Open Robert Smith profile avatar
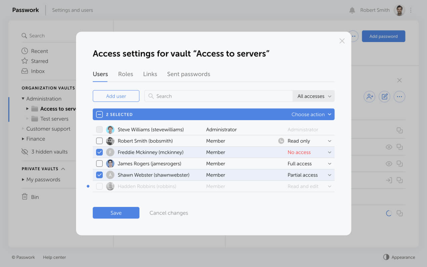The height and width of the screenshot is (267, 427). 399,10
